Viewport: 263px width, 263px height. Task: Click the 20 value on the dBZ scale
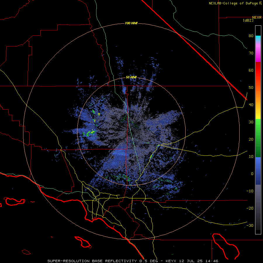tap(251, 139)
